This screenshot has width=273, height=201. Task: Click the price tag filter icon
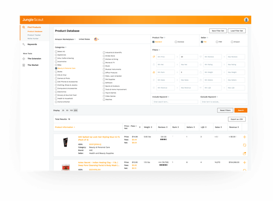click(154, 57)
